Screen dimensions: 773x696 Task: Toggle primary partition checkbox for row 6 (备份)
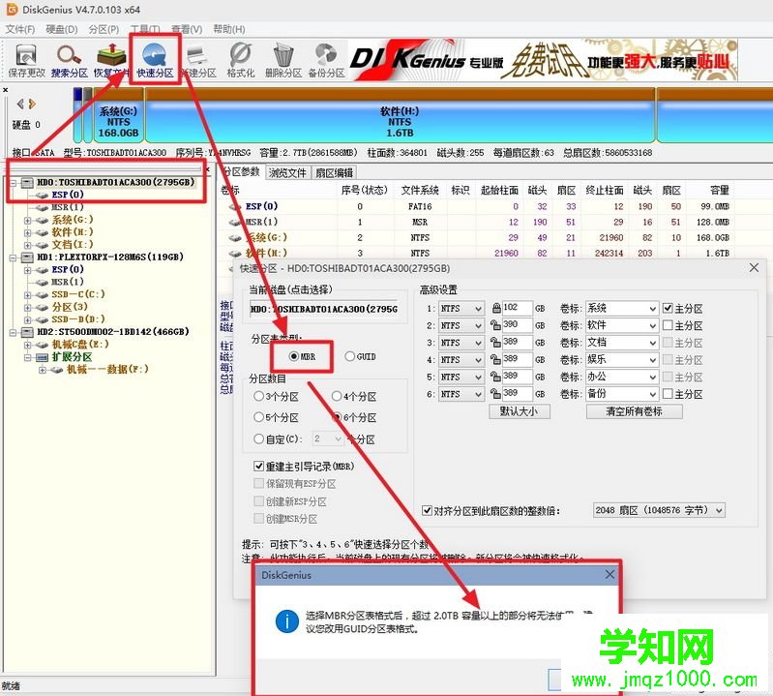(x=683, y=394)
